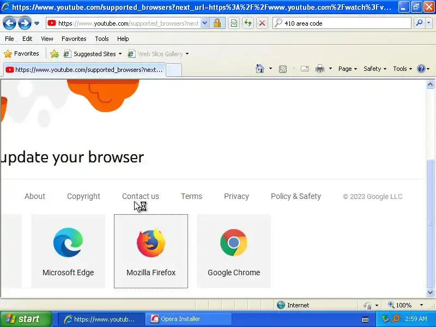Viewport: 436px width, 327px height.
Task: Click the 'Mozilla Firefox' label text
Action: coord(151,272)
